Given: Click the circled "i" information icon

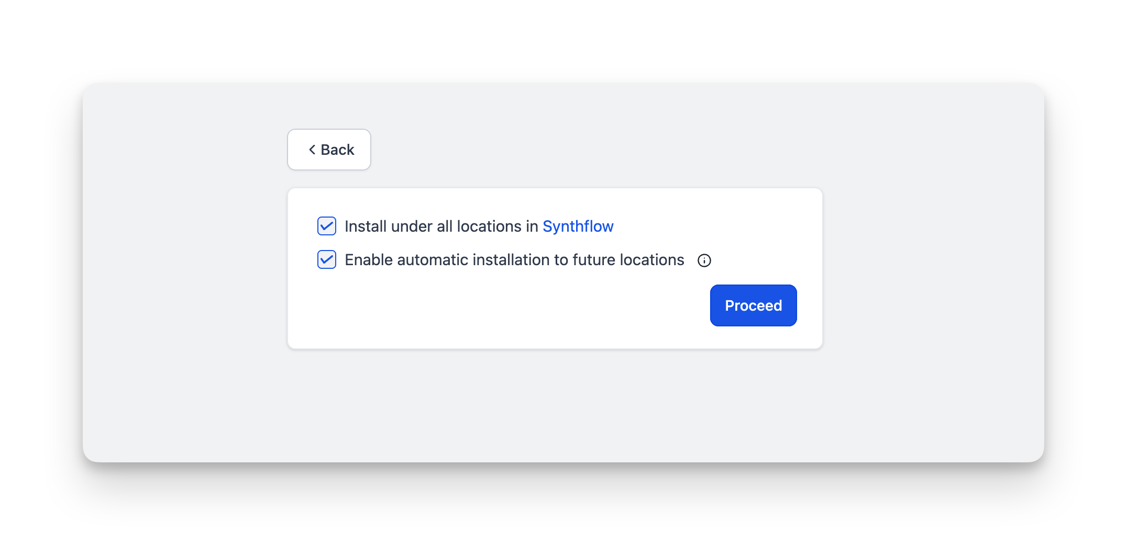Looking at the screenshot, I should pos(704,260).
